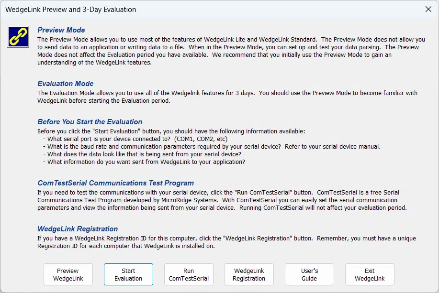Close the dialog with the X button
Screen dimensions: 439x293
[x=428, y=9]
